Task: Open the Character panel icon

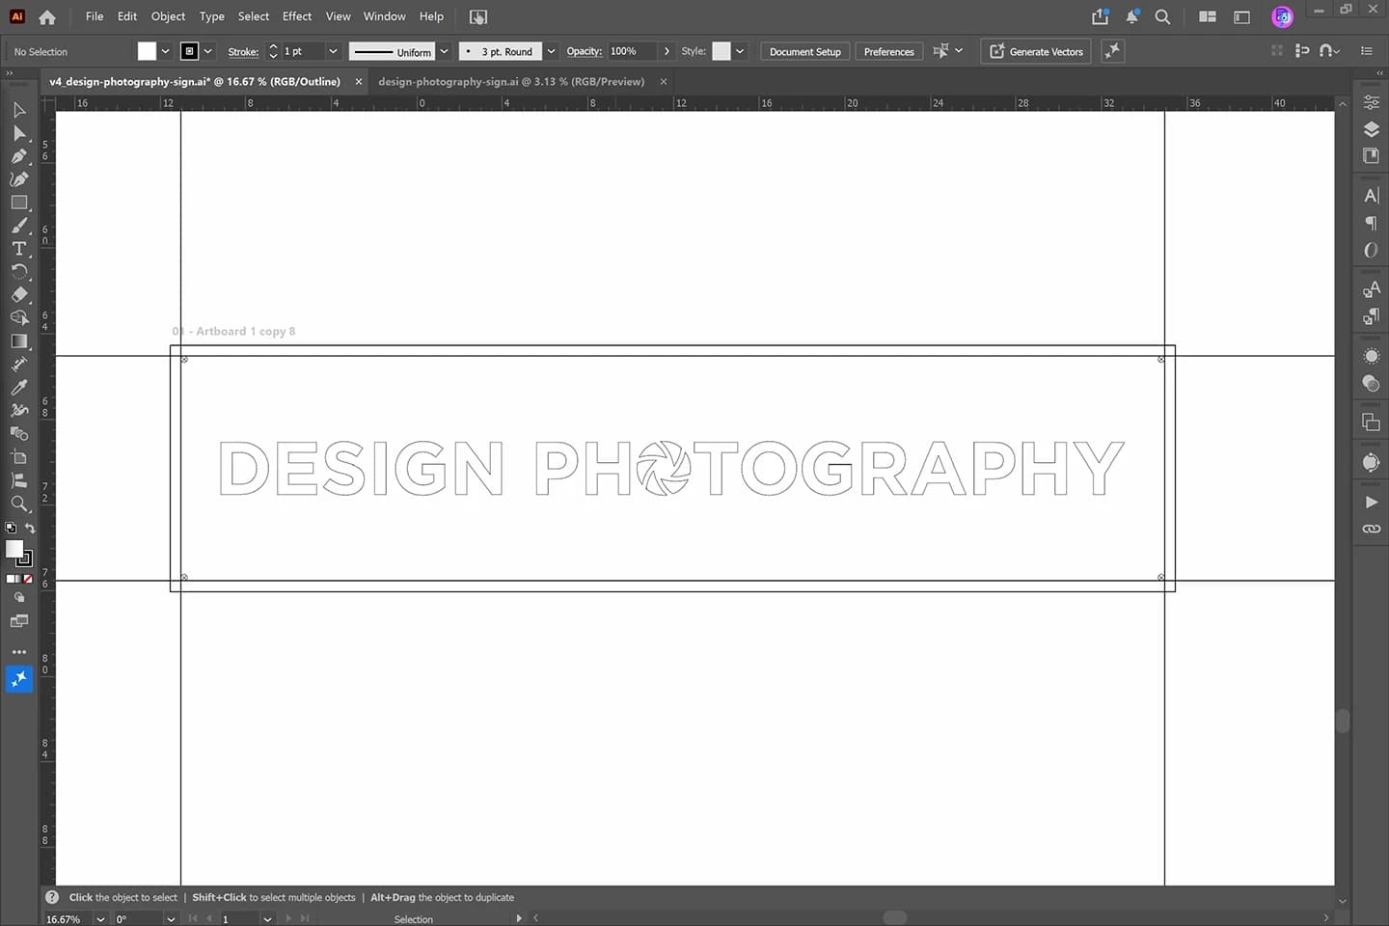Action: tap(1371, 196)
